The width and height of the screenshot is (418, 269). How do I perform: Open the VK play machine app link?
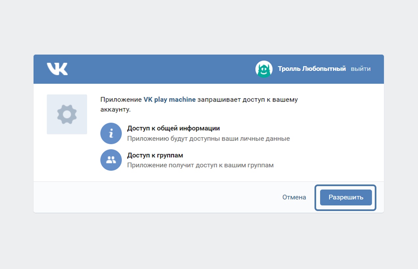pyautogui.click(x=169, y=100)
